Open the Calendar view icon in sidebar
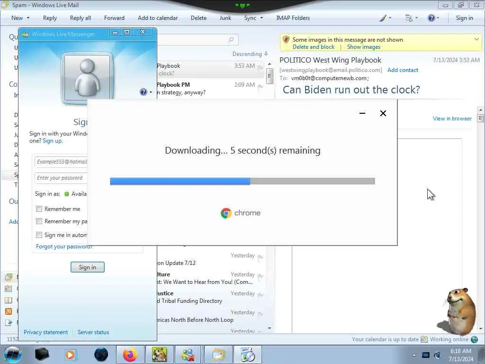 point(9,289)
